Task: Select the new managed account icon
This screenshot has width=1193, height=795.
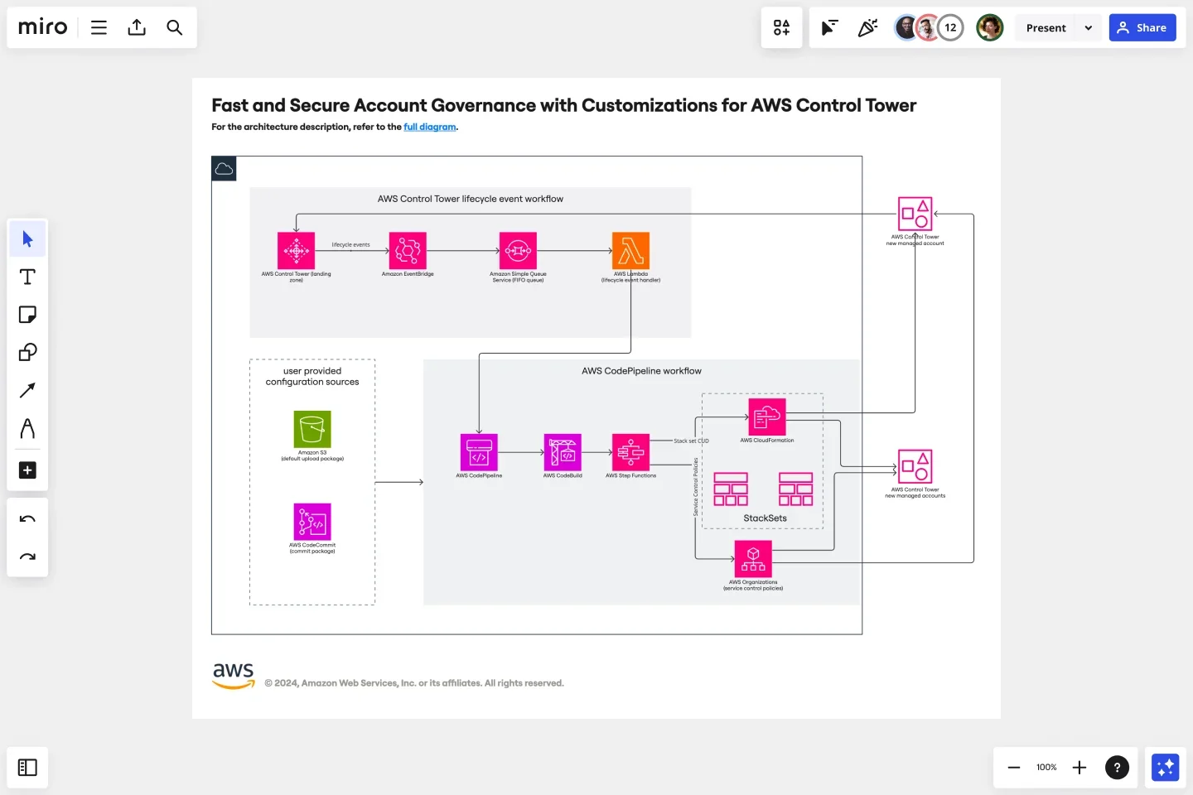Action: (915, 214)
